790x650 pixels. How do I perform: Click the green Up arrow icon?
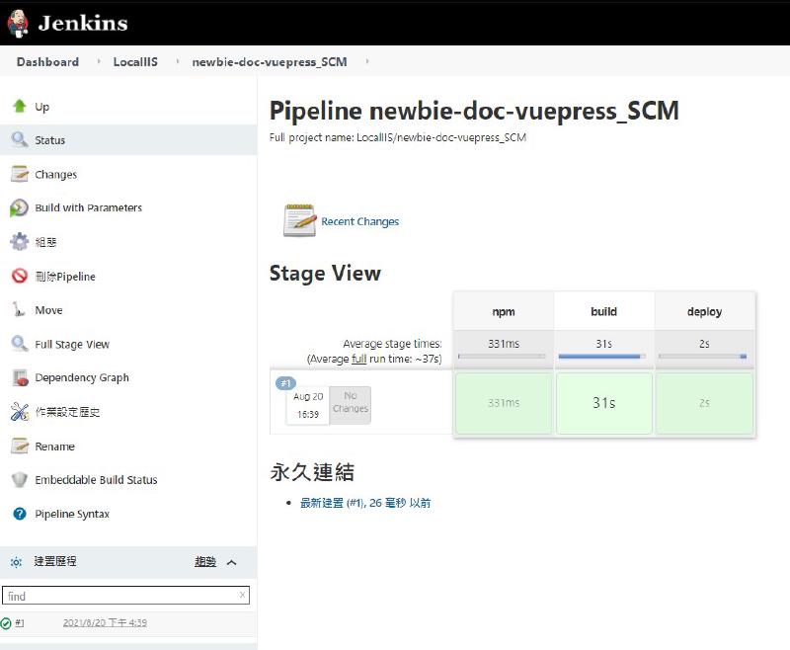pos(19,107)
